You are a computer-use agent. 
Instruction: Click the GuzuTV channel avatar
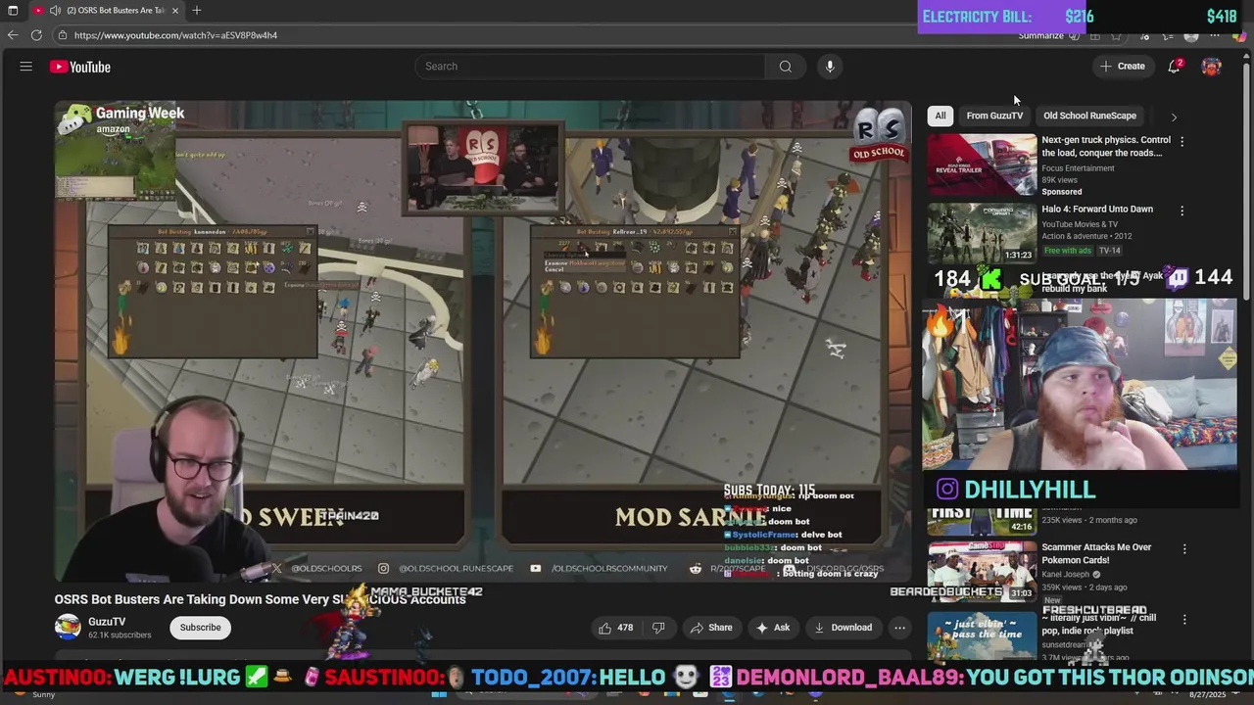pyautogui.click(x=68, y=627)
